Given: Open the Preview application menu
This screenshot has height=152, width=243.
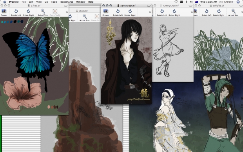Looking at the screenshot, I should click(14, 2).
